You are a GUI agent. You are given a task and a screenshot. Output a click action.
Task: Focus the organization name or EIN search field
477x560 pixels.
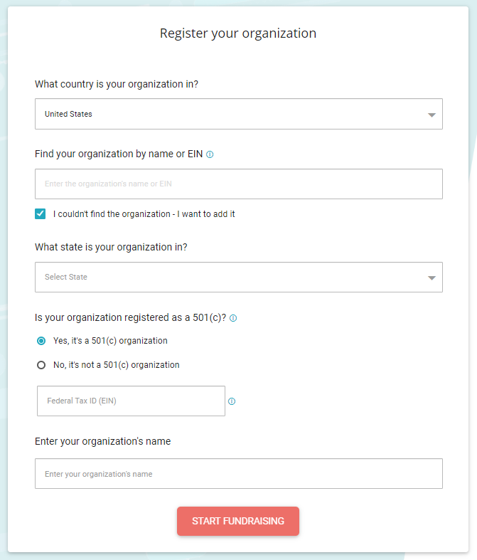[239, 184]
